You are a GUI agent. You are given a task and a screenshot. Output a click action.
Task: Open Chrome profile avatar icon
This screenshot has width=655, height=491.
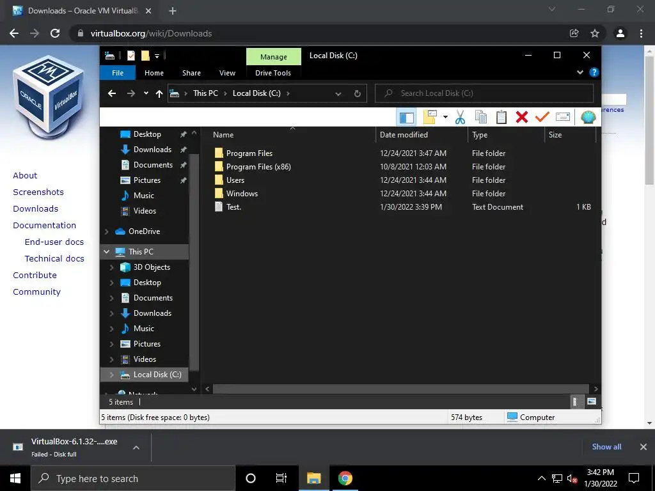[620, 33]
